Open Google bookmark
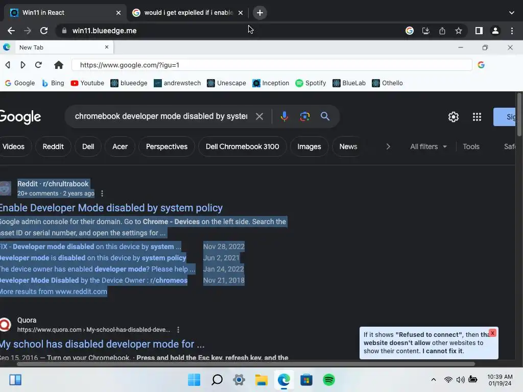 pyautogui.click(x=20, y=83)
